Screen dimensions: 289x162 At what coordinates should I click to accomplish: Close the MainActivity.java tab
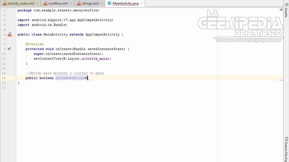click(141, 3)
